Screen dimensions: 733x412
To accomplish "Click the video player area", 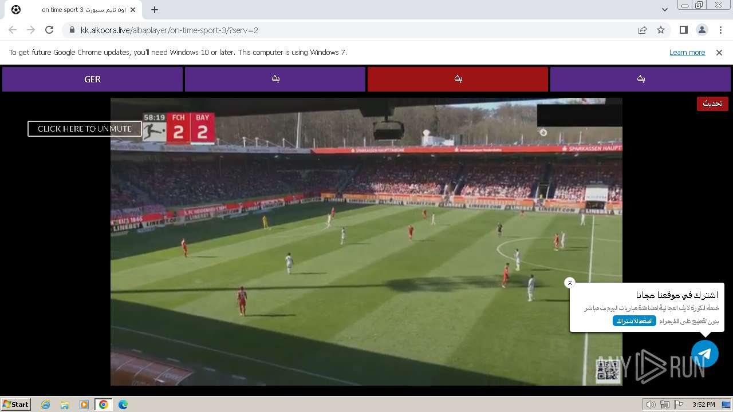I will point(366,241).
